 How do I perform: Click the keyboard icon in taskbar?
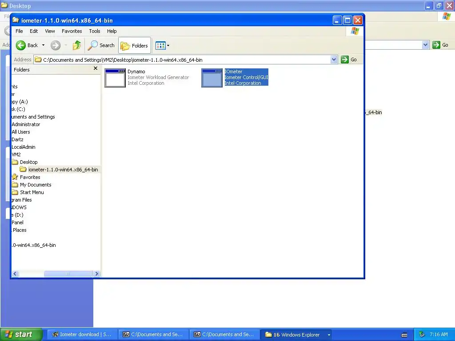[x=404, y=335]
